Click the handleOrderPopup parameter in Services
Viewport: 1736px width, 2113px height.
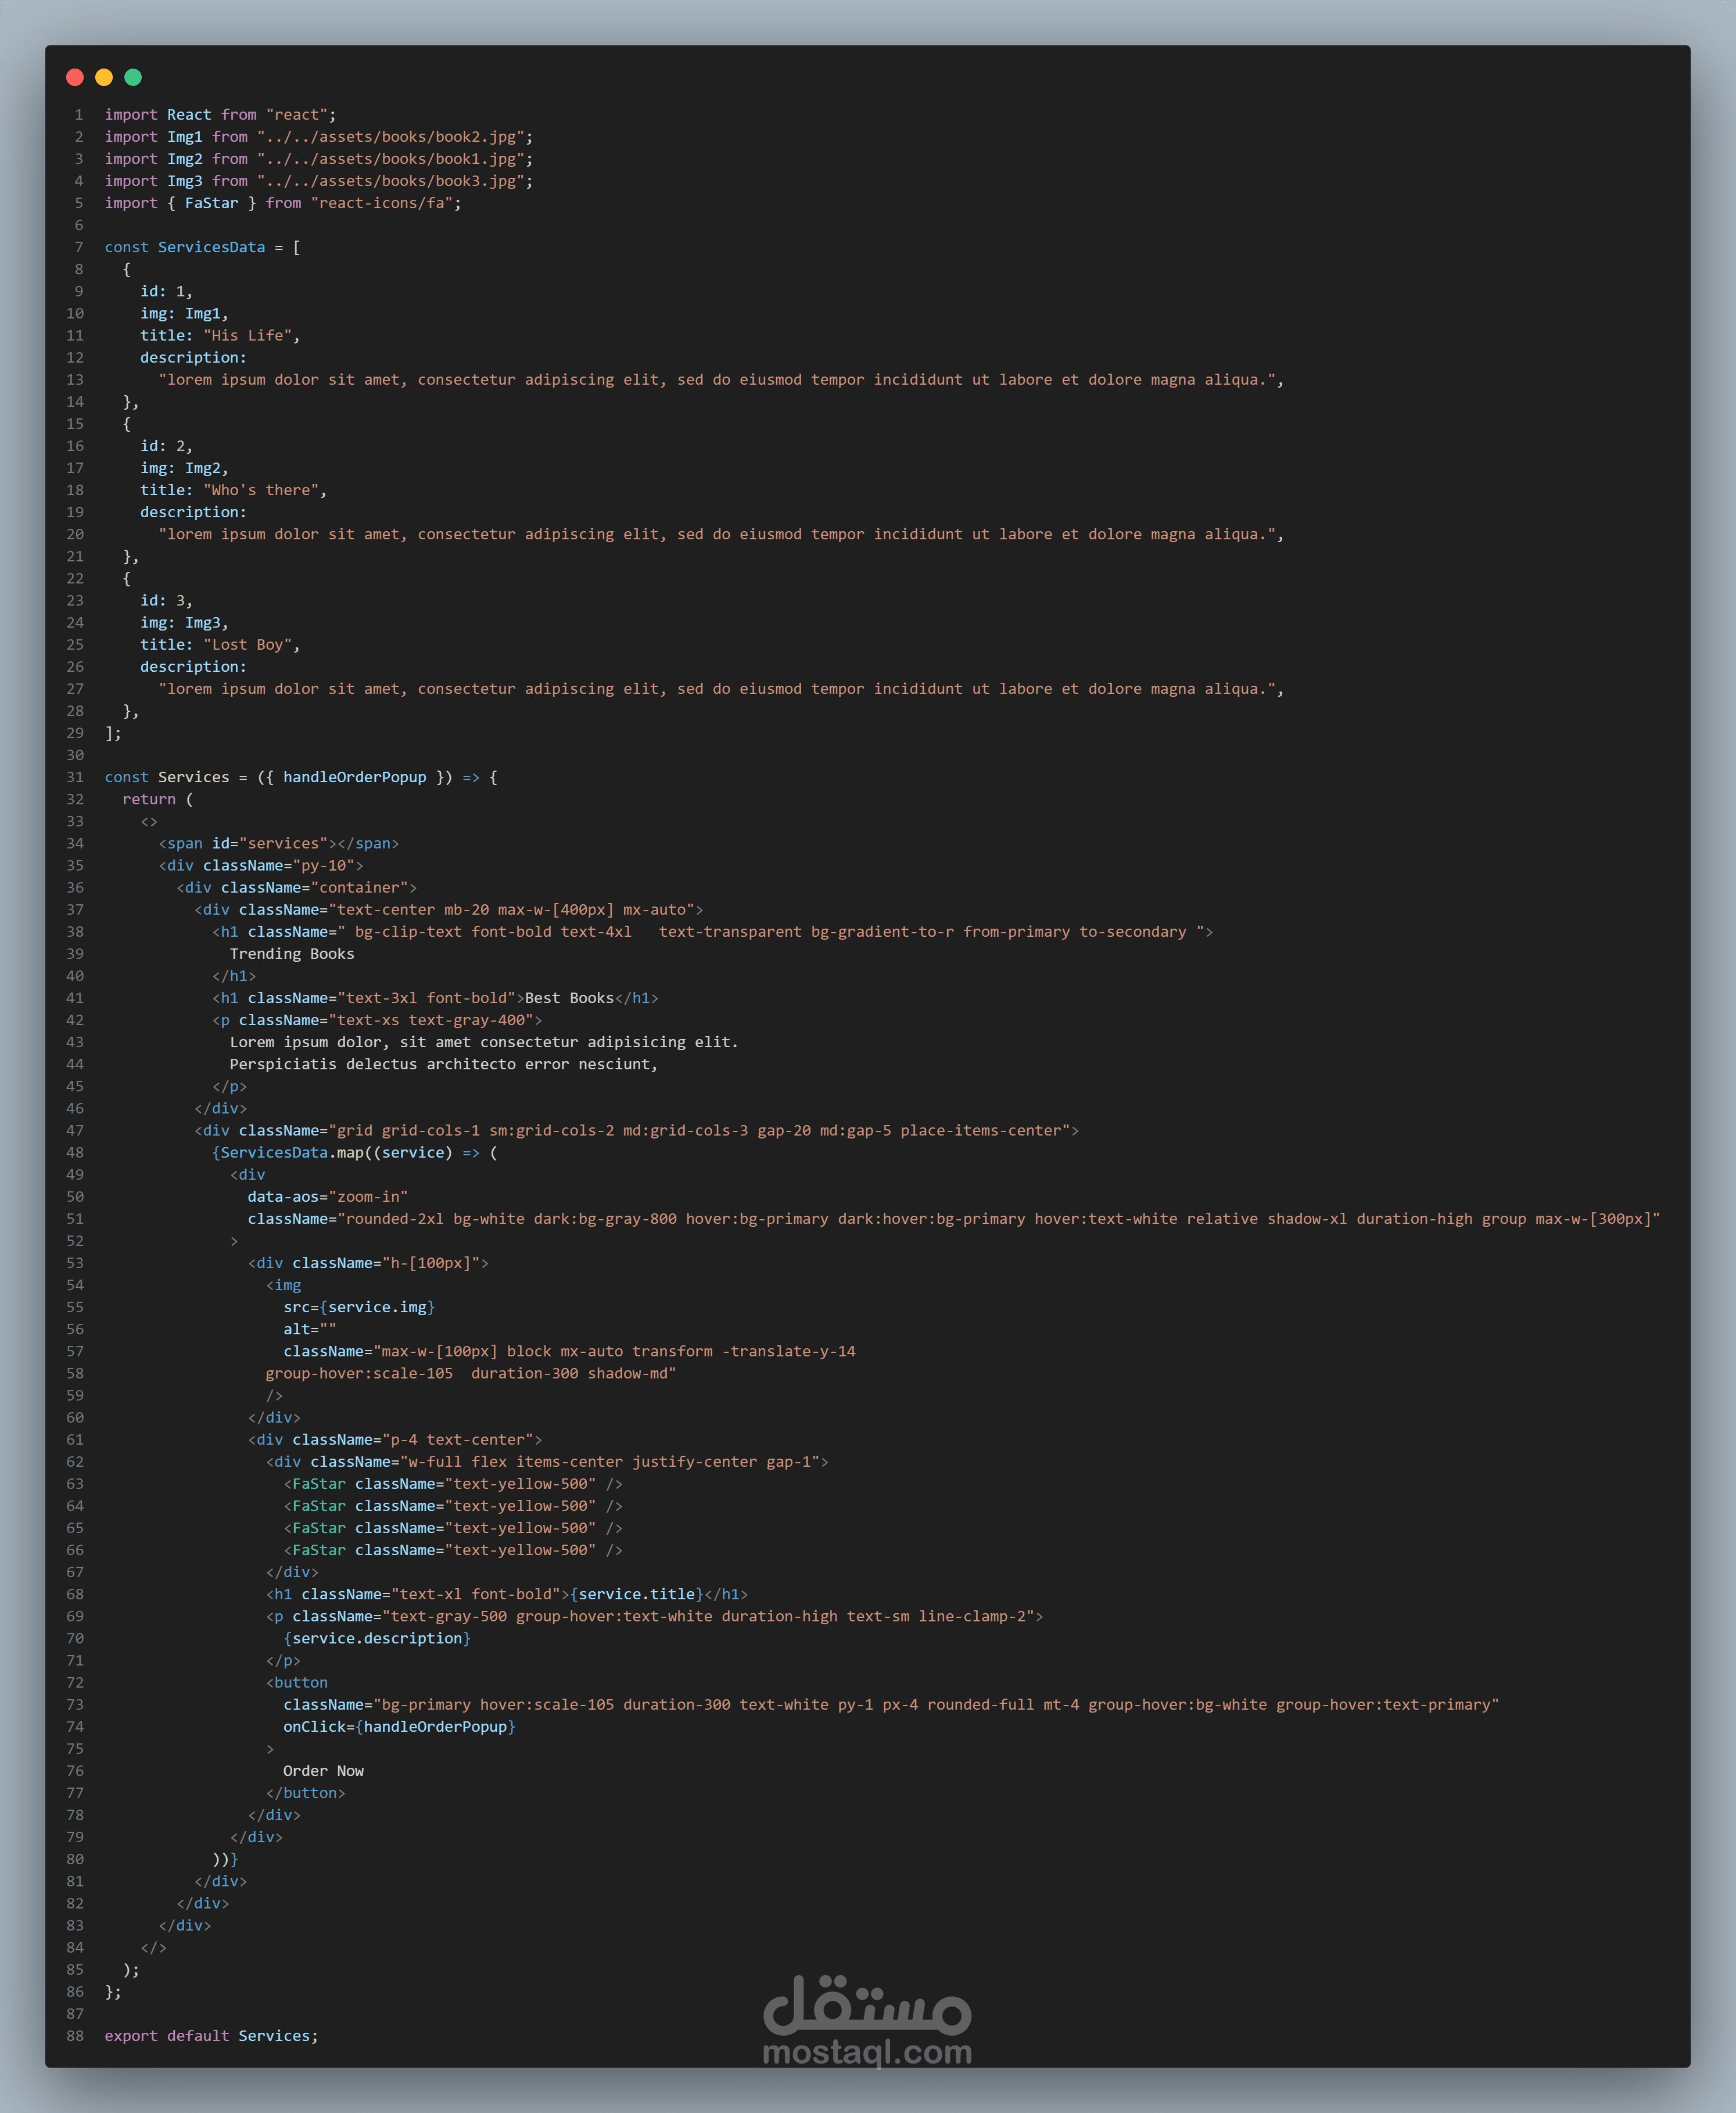click(x=354, y=777)
